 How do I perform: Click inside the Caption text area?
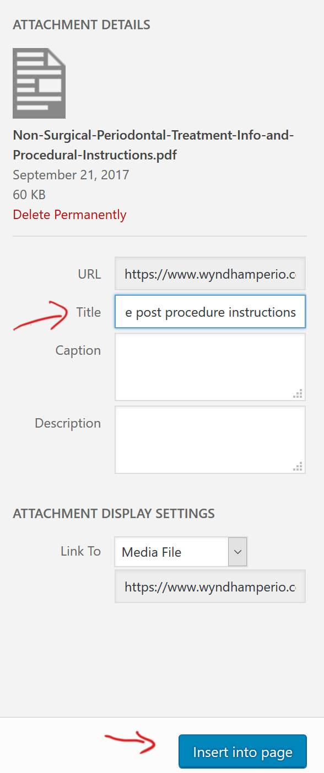click(x=210, y=367)
